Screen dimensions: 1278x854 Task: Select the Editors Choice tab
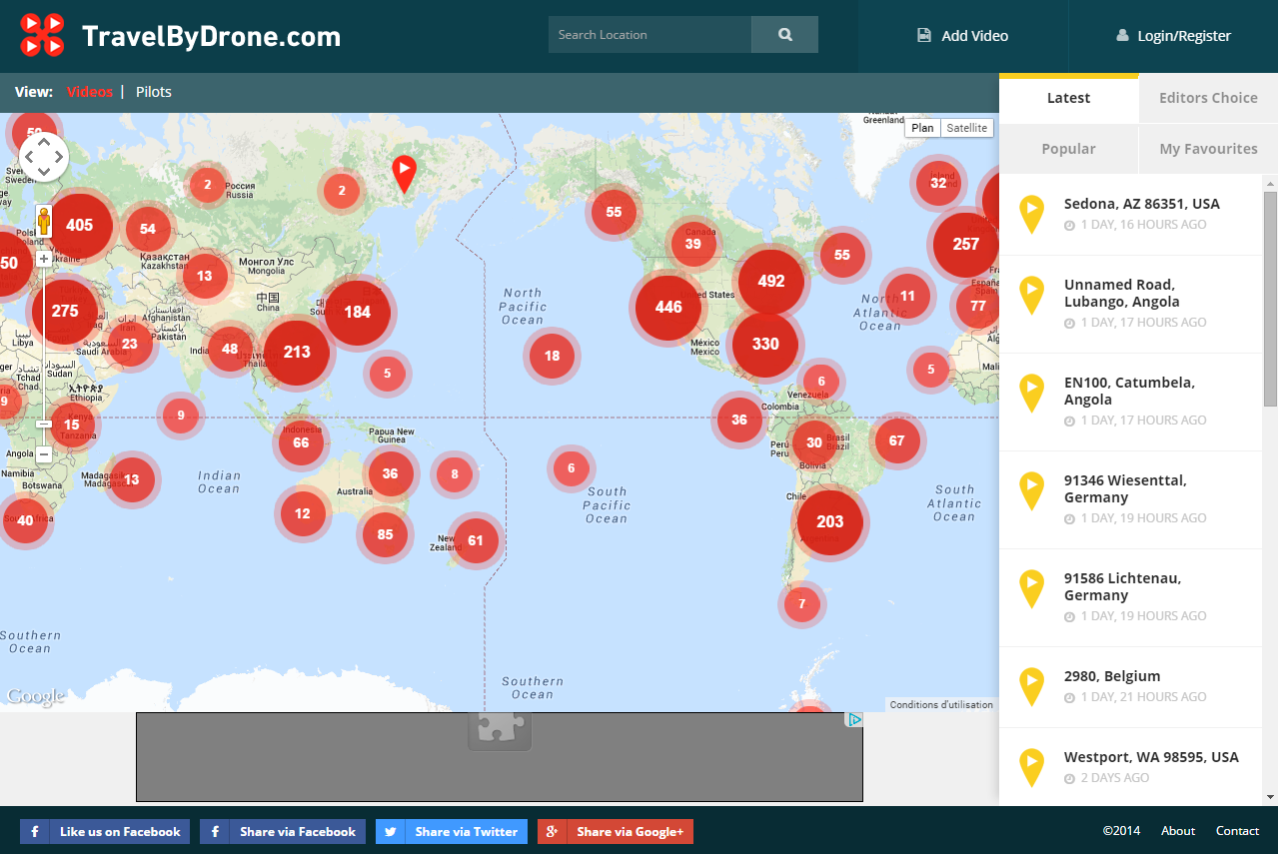click(x=1208, y=98)
